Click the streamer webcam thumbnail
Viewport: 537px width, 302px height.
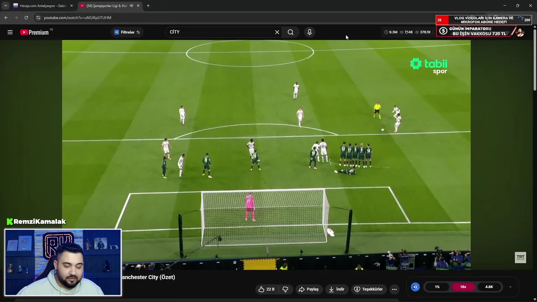[x=63, y=262]
